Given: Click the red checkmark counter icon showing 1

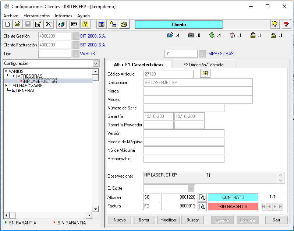Looking at the screenshot, I should click(x=232, y=35).
